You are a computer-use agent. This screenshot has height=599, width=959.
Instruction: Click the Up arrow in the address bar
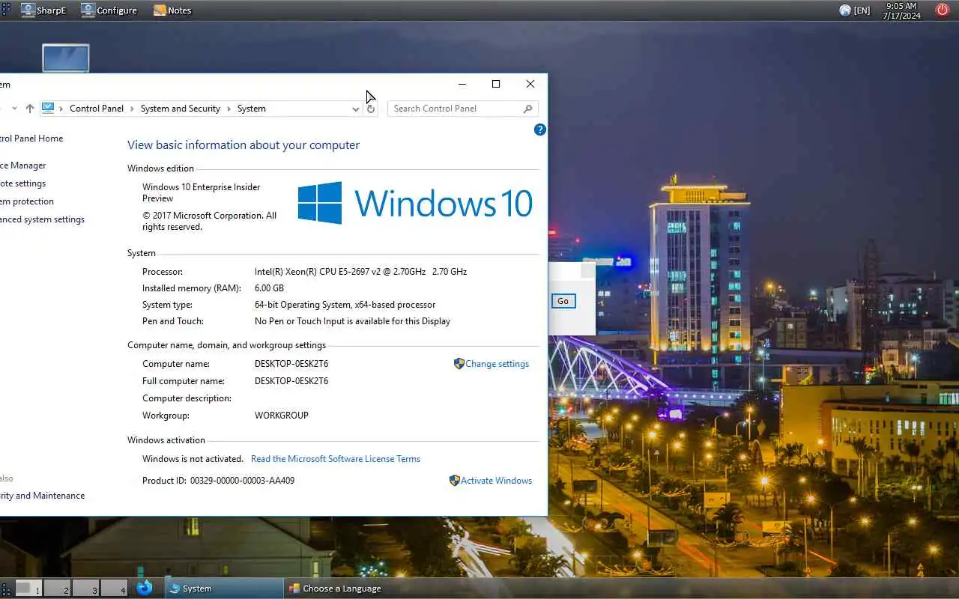click(30, 109)
